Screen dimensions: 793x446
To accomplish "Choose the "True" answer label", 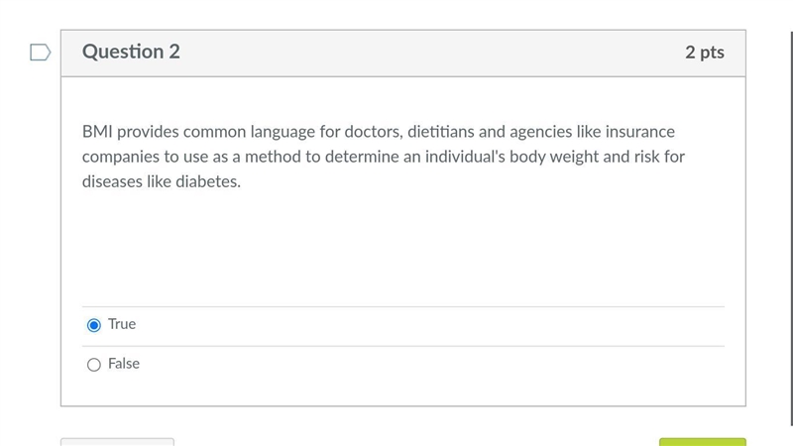I will coord(122,324).
